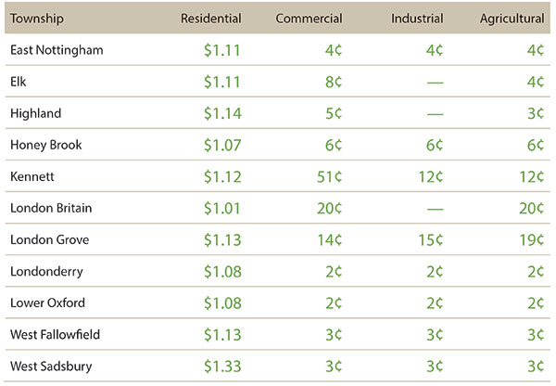Click Elk's 8¢ commercial rate
The width and height of the screenshot is (556, 386).
[334, 82]
